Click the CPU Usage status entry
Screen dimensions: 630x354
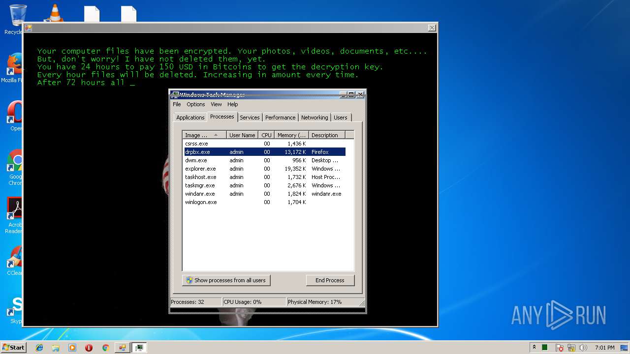(254, 302)
